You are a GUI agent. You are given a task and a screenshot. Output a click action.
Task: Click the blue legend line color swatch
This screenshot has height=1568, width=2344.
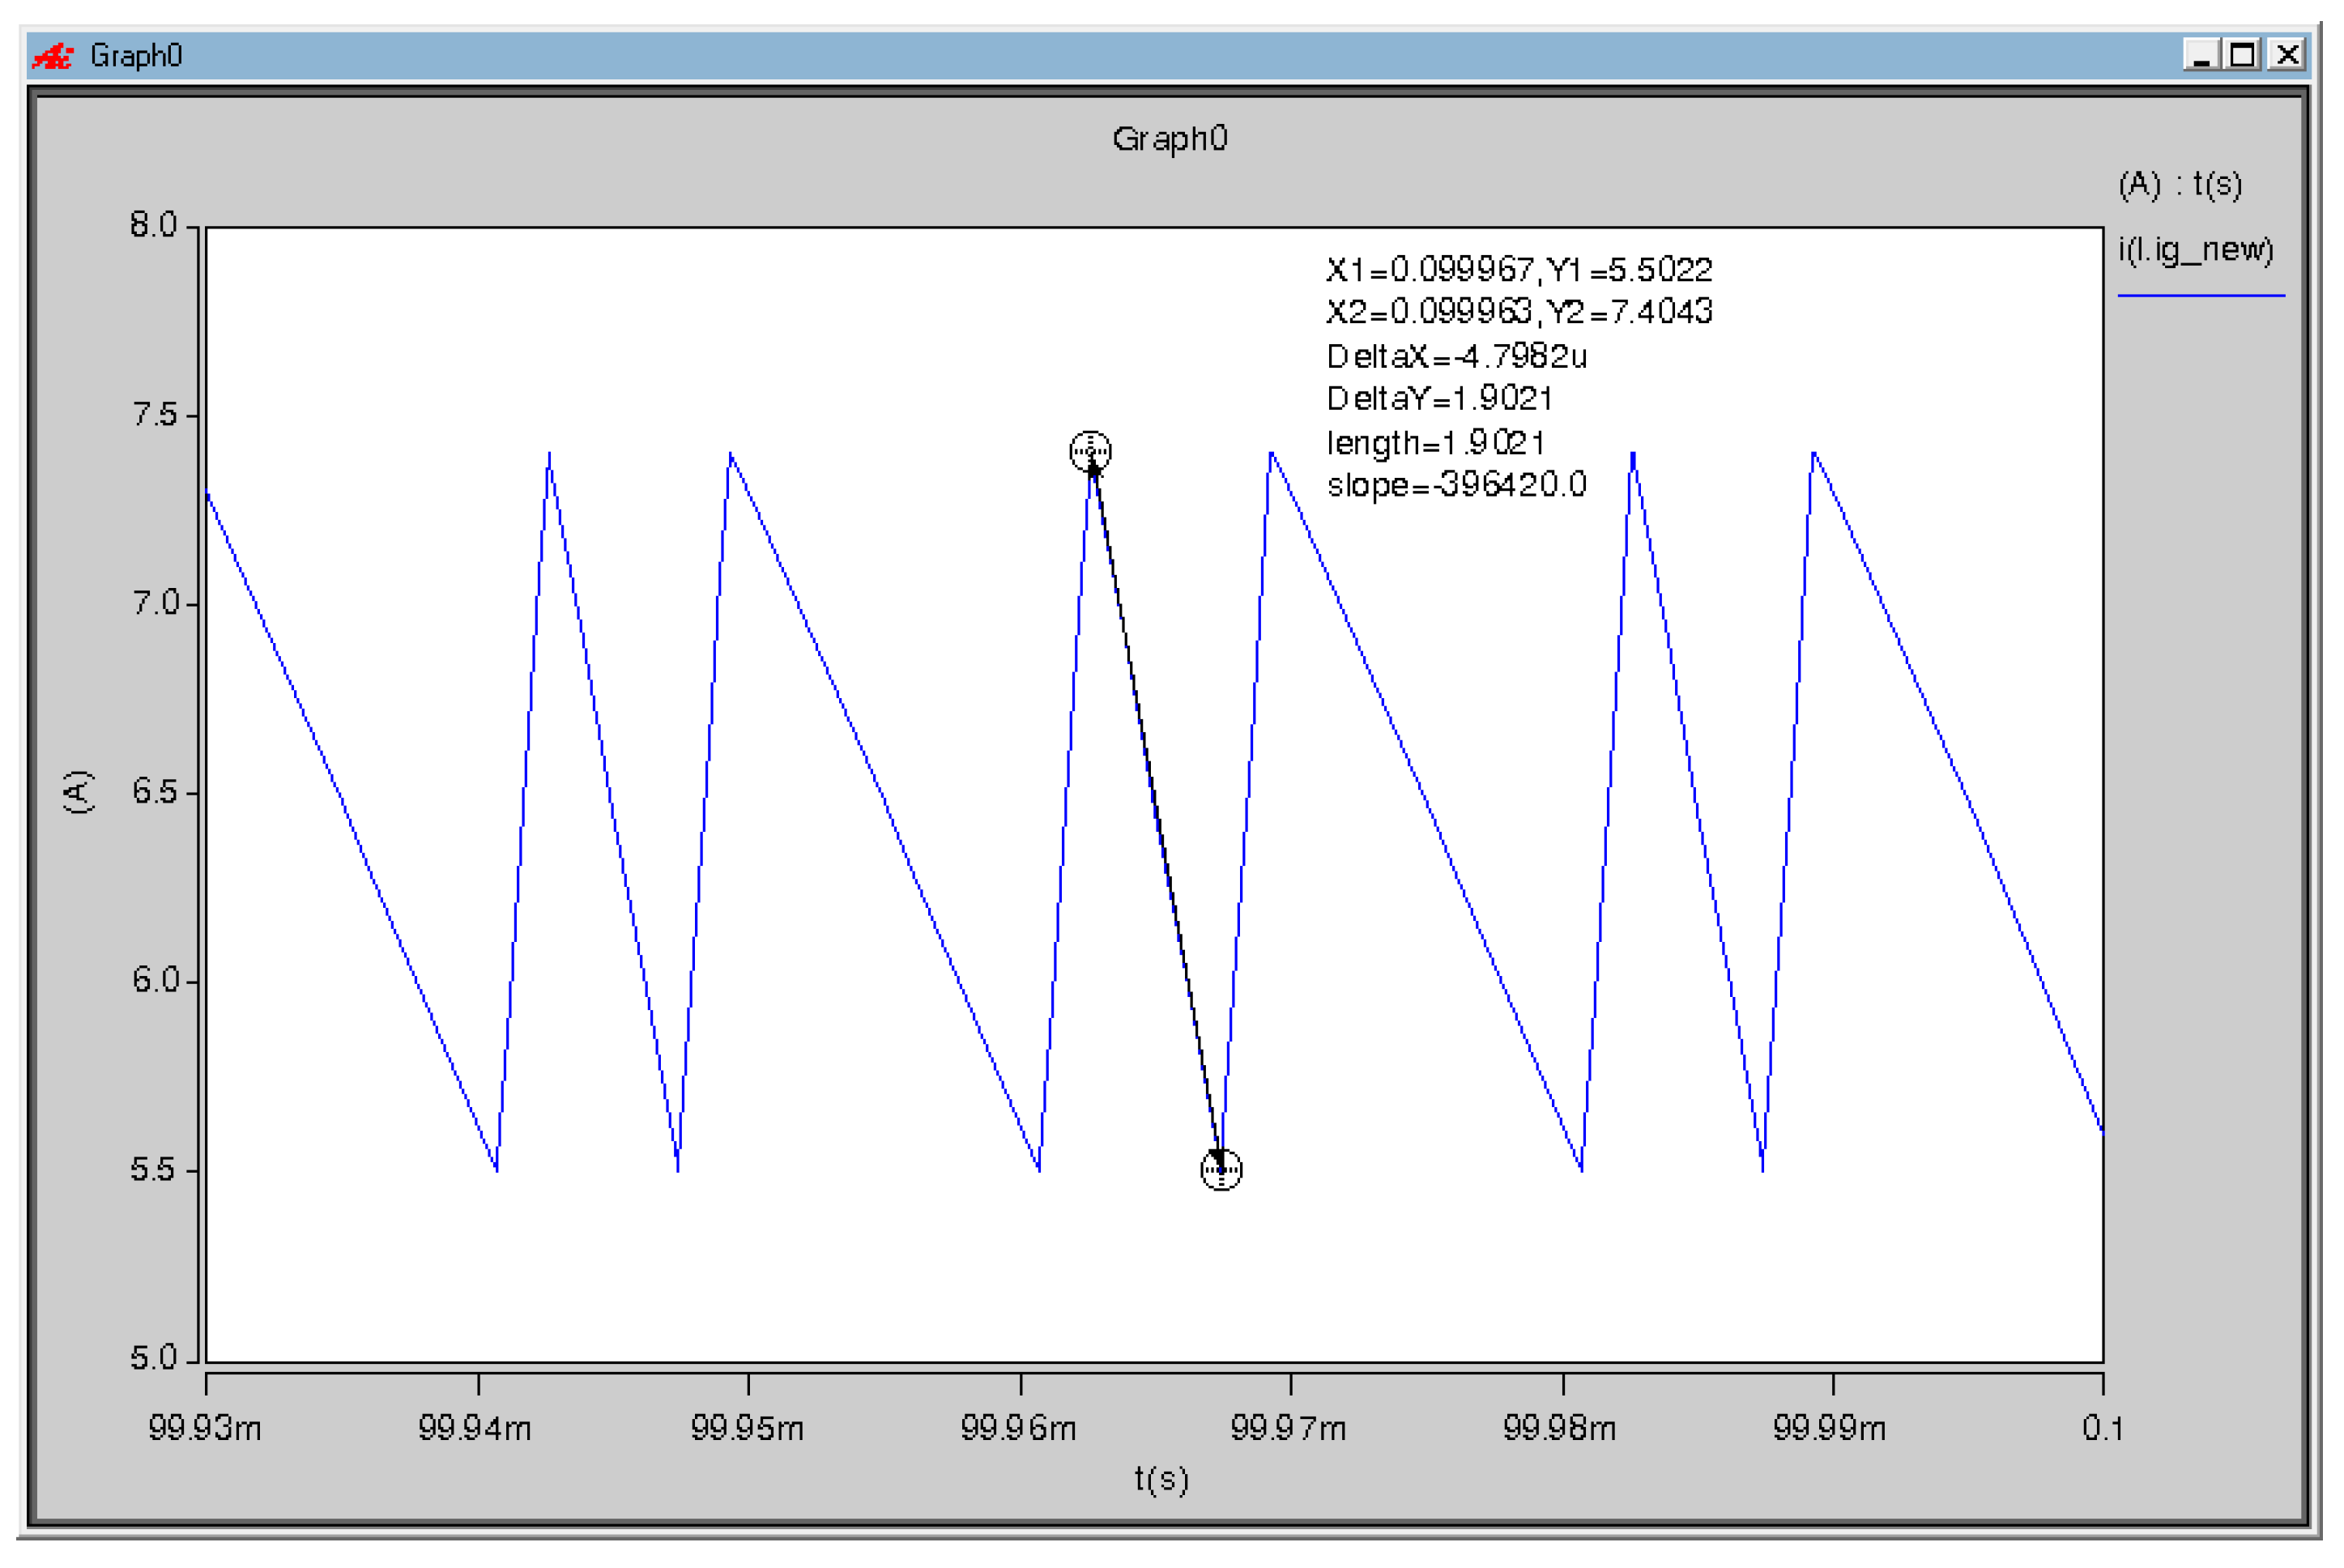(2201, 295)
